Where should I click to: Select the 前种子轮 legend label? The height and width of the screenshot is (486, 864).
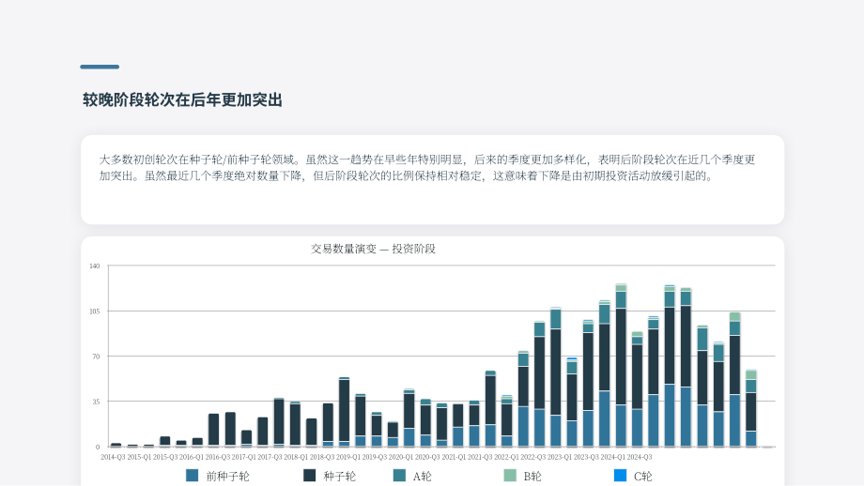[227, 477]
